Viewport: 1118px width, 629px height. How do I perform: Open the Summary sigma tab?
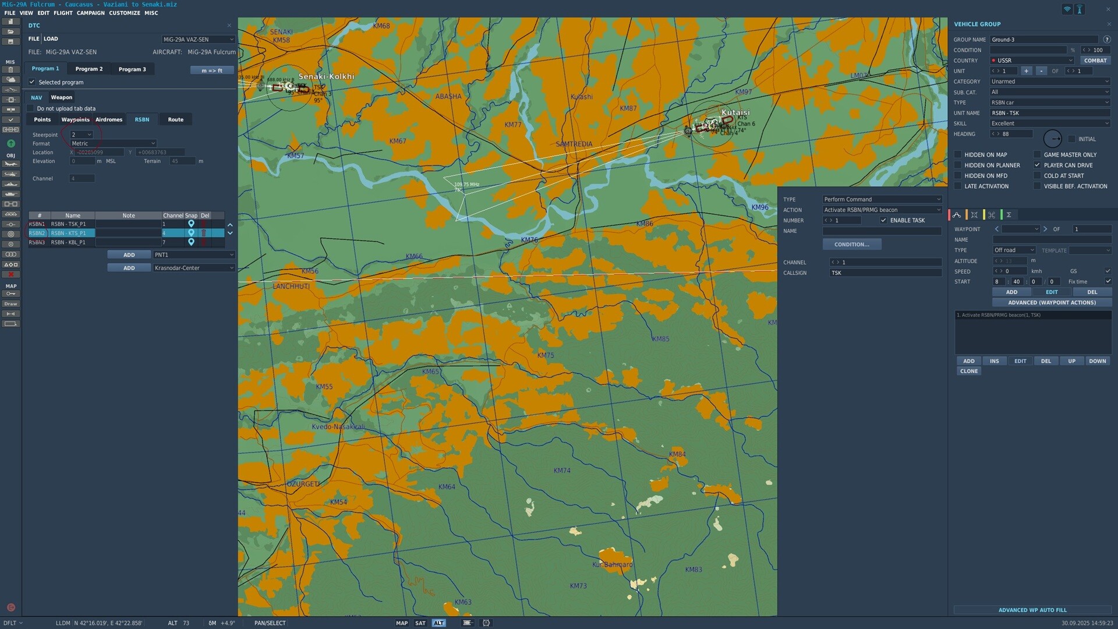point(1009,215)
